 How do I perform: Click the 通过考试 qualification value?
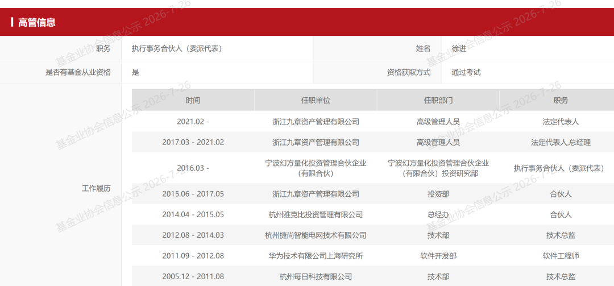coord(466,72)
